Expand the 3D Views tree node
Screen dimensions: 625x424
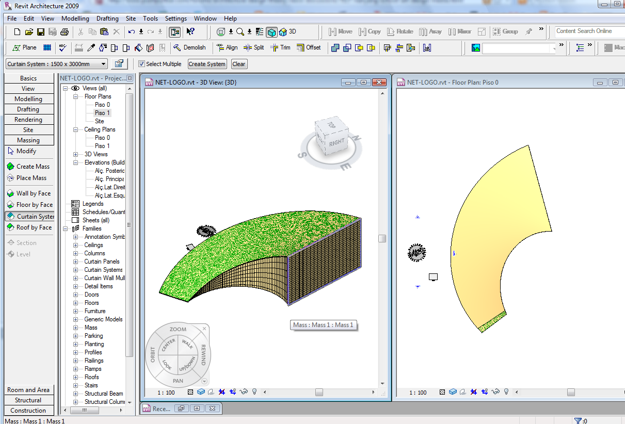tap(75, 154)
